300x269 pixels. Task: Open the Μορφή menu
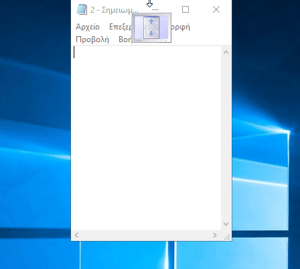pos(180,27)
